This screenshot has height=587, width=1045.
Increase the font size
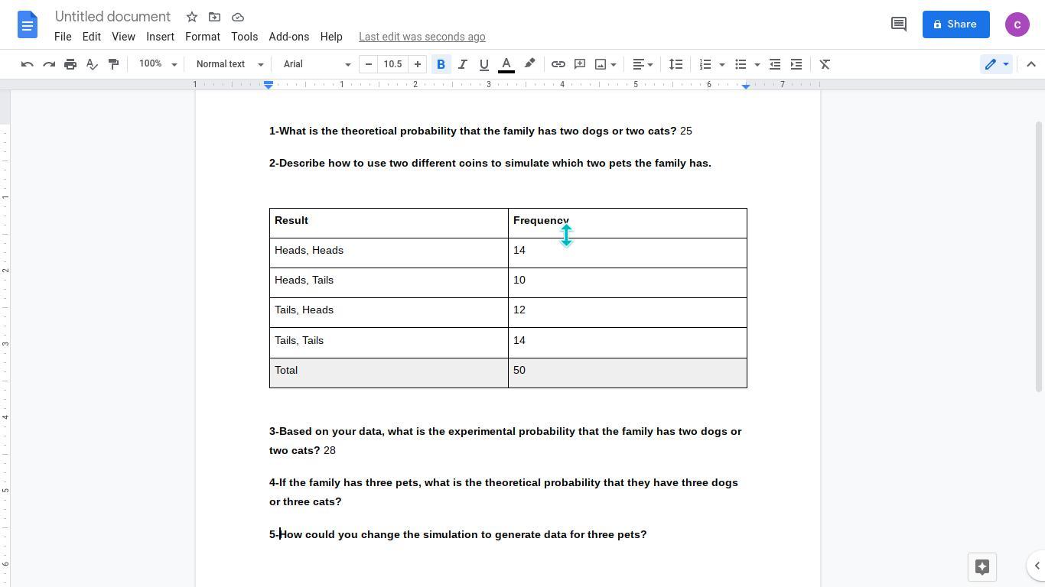pyautogui.click(x=418, y=64)
